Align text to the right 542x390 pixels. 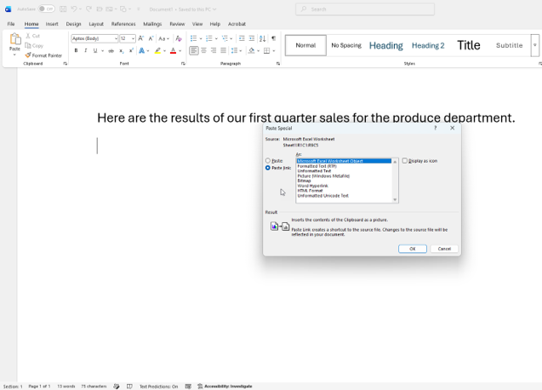click(214, 51)
